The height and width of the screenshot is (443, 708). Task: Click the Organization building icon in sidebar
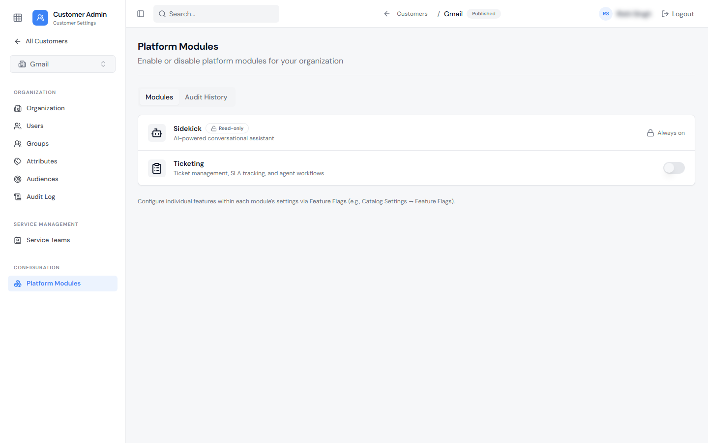click(18, 108)
